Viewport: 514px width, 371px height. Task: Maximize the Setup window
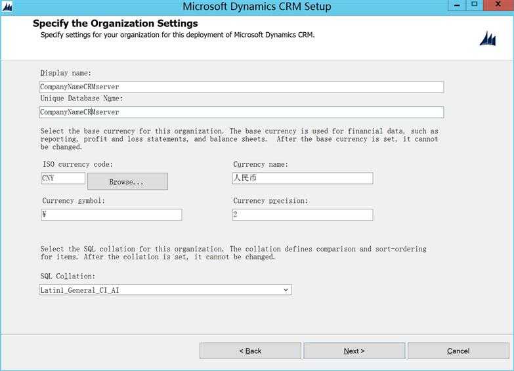(x=475, y=5)
